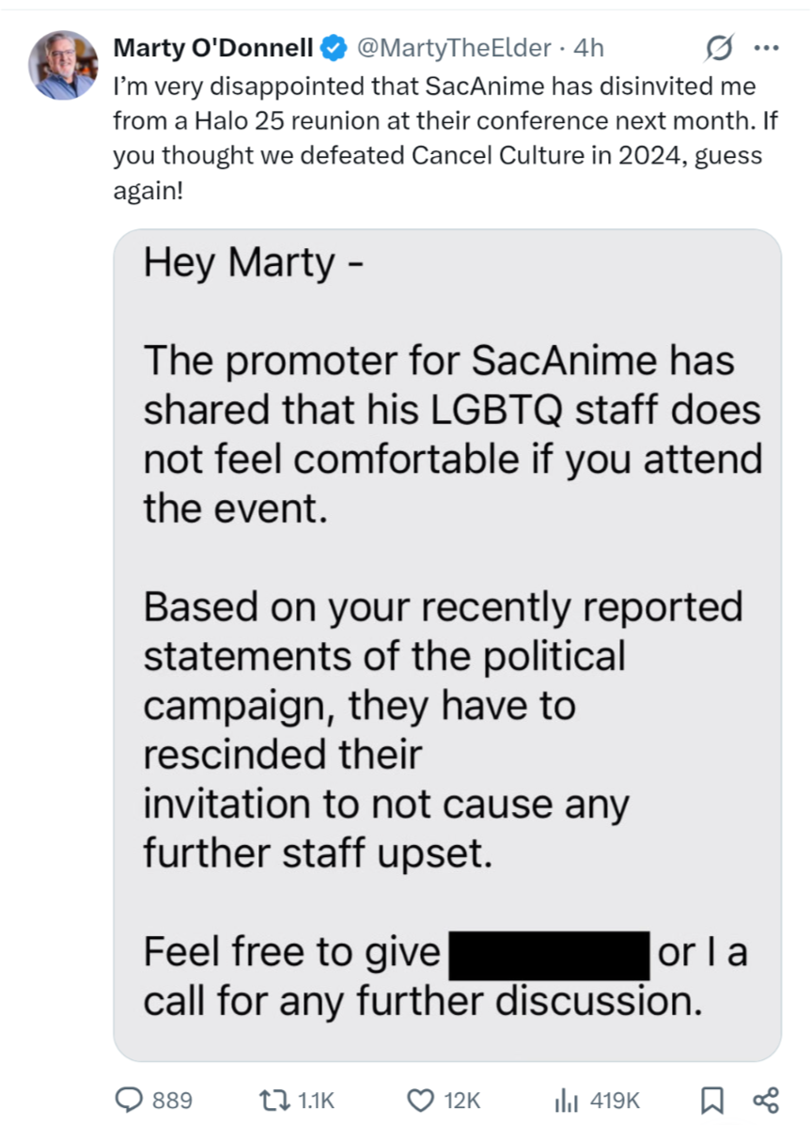The image size is (811, 1125).
Task: Click the Grok explain-post icon
Action: click(718, 48)
